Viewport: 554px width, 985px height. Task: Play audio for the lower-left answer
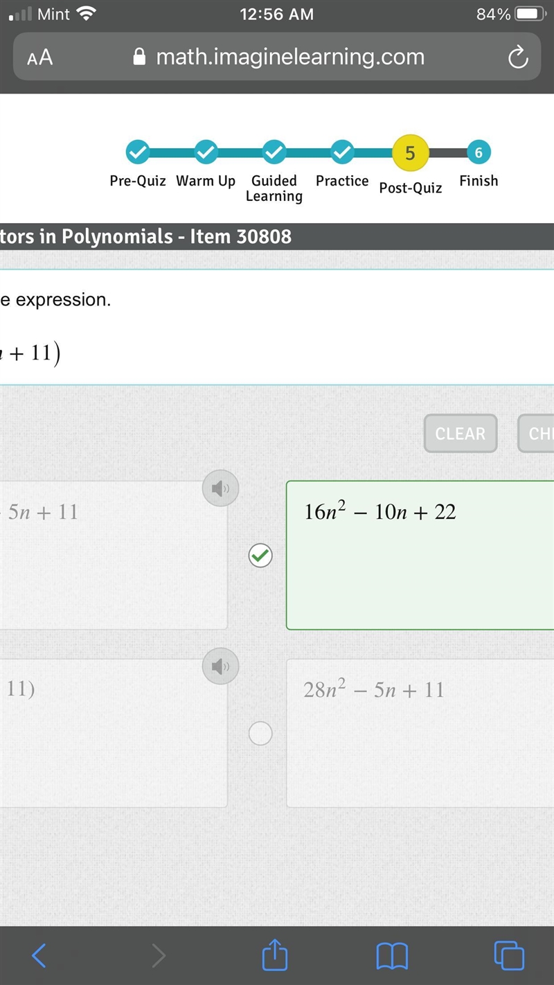(220, 666)
